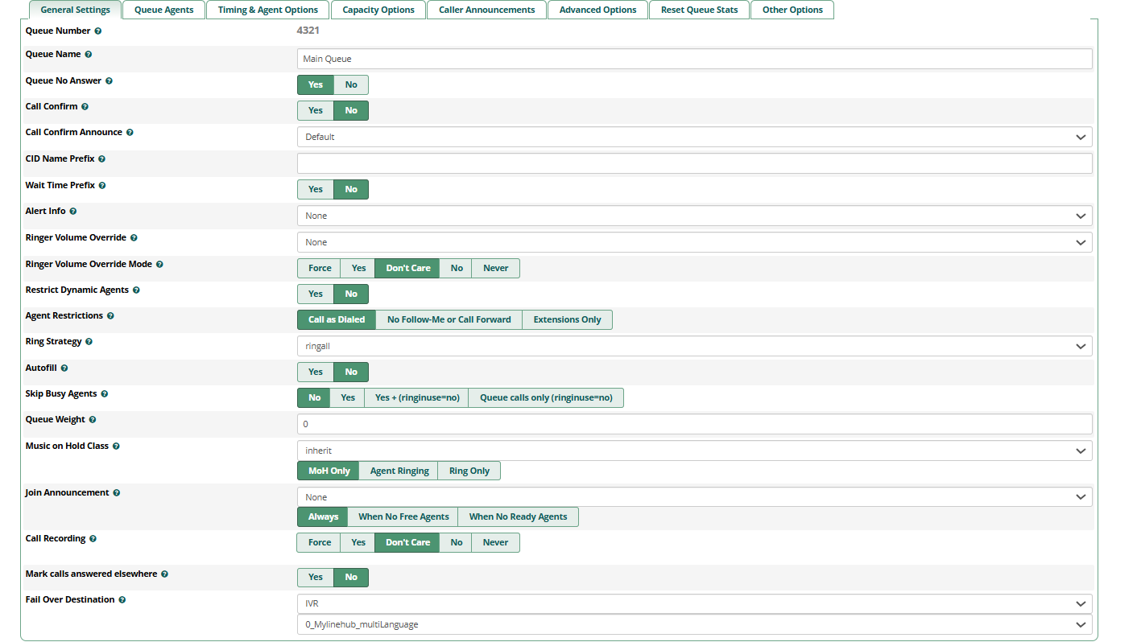Click Ringer Volume Override help icon
This screenshot has width=1137, height=642.
pos(134,238)
